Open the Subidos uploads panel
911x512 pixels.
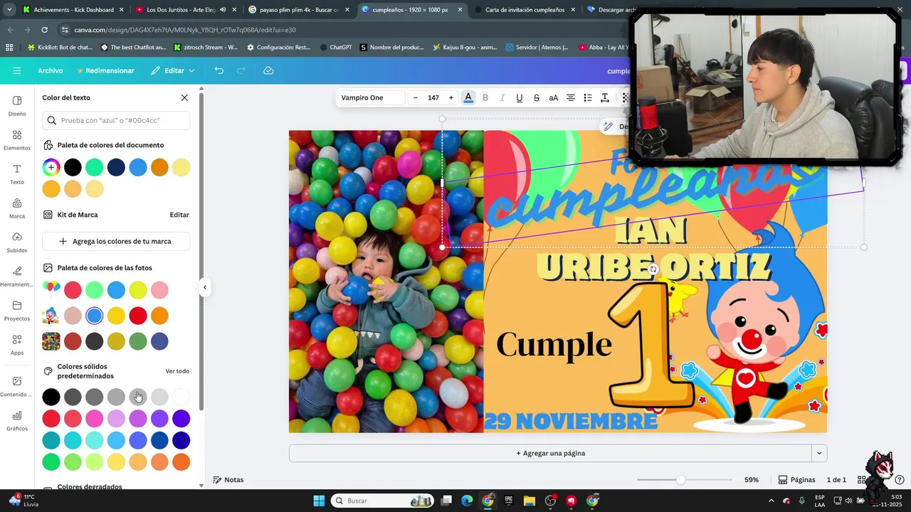point(17,242)
